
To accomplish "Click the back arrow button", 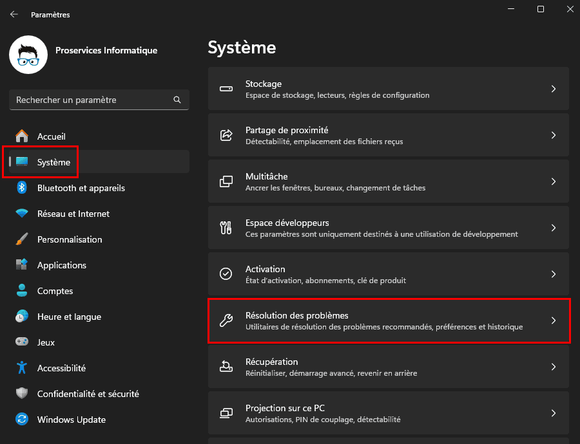I will point(14,14).
